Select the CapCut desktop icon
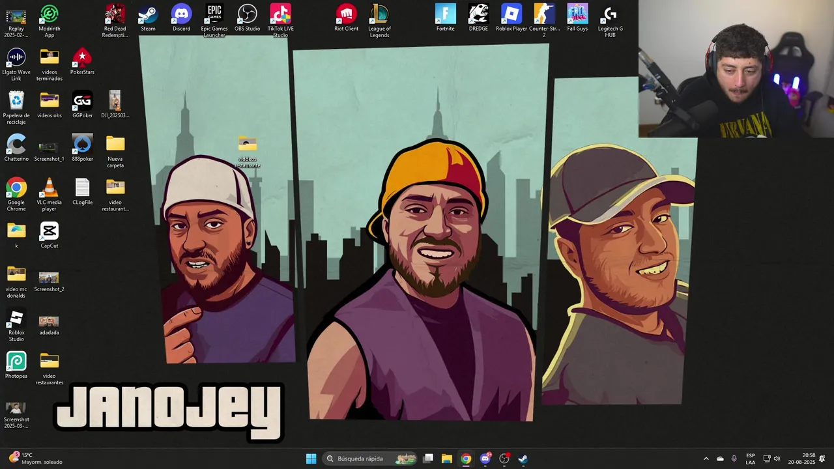This screenshot has width=834, height=469. pos(50,235)
